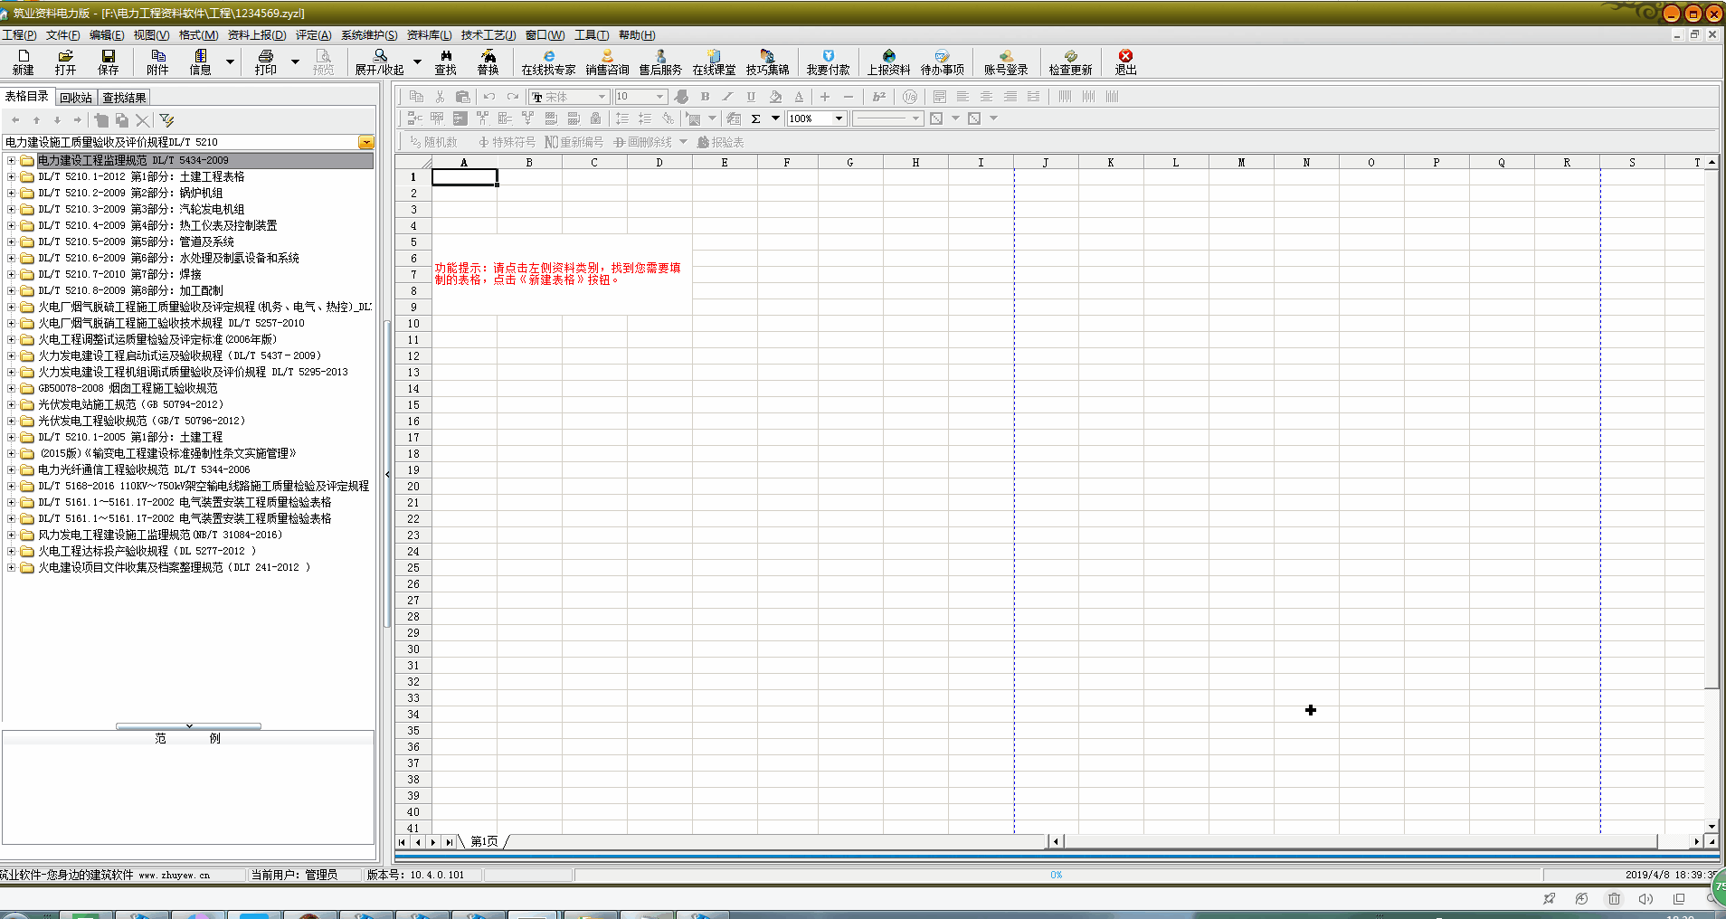Image resolution: width=1726 pixels, height=919 pixels.
Task: Switch to the 回收站 tab
Action: pyautogui.click(x=76, y=98)
